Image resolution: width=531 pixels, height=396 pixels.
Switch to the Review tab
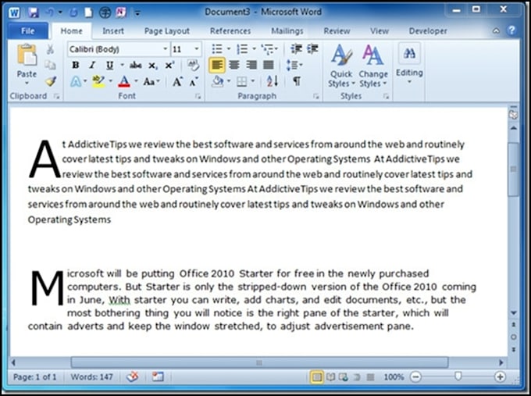[x=337, y=30]
